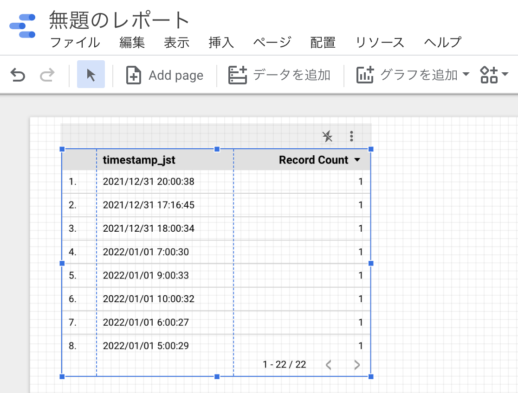Click the undo arrow icon
Viewport: 518px width, 393px height.
click(18, 75)
